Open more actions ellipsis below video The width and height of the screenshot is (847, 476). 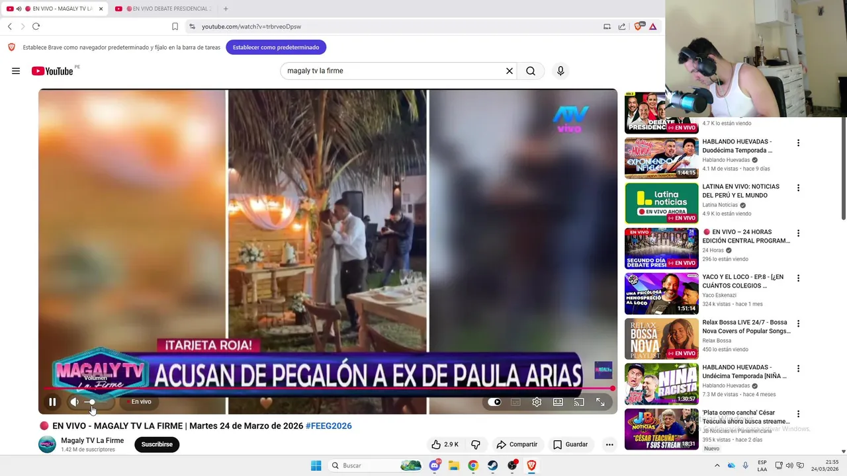[609, 444]
